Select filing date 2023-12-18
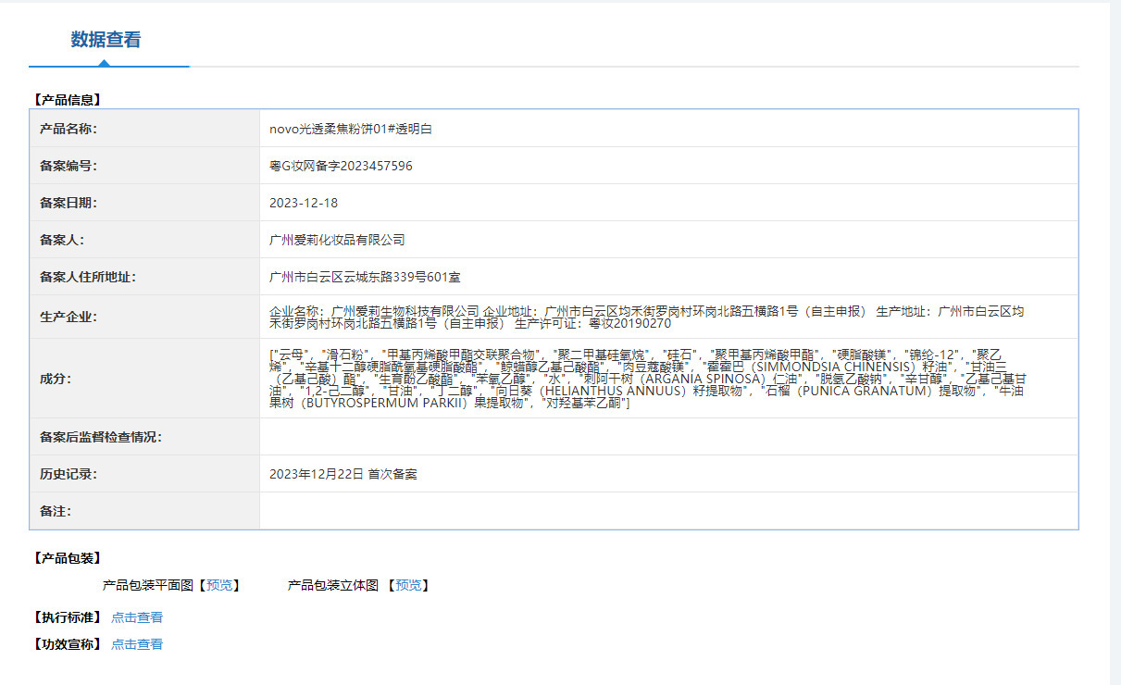 click(304, 203)
